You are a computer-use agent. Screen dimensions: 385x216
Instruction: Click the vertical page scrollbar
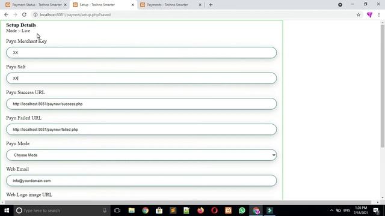pos(383,86)
